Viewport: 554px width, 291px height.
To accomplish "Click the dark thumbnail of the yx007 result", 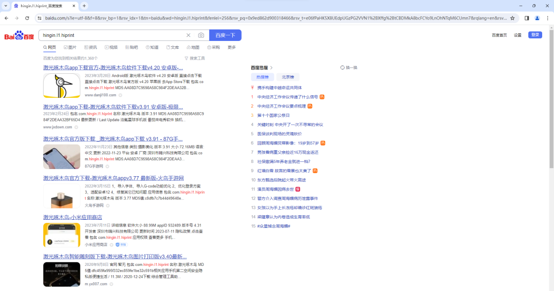I will [62, 275].
